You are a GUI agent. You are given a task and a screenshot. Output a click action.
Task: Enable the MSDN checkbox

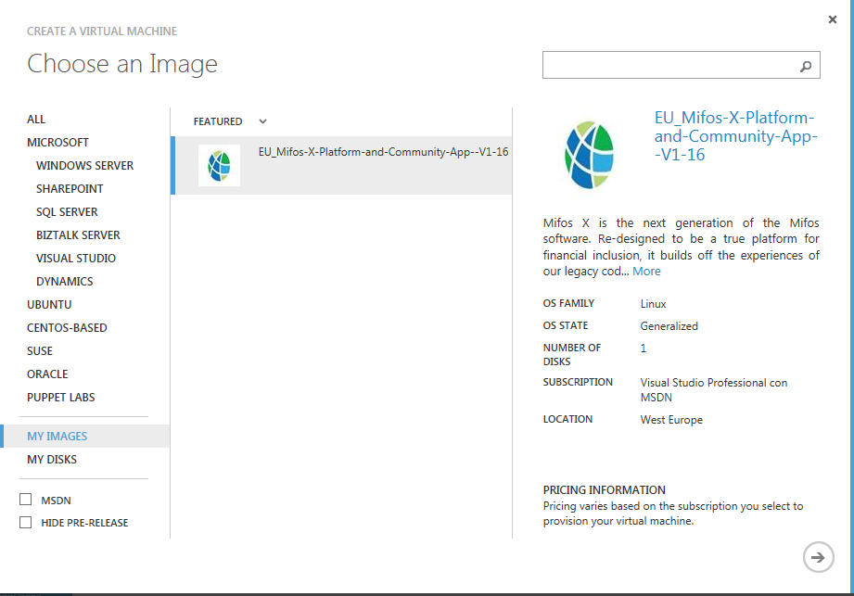[x=26, y=500]
